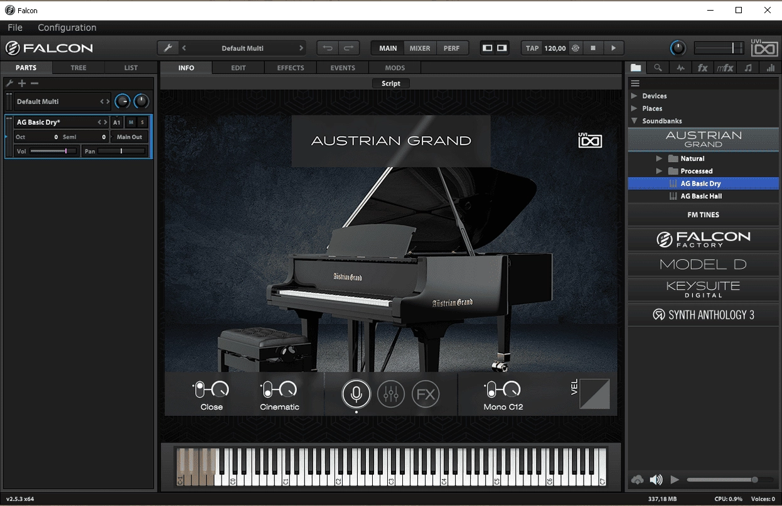782x506 pixels.
Task: Select previous multi with the left chevron
Action: 184,48
